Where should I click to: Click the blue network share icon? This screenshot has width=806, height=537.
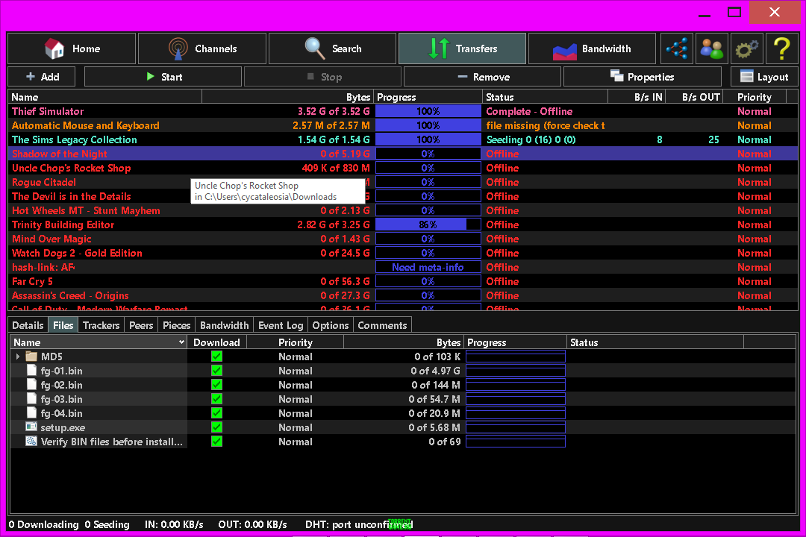click(677, 48)
